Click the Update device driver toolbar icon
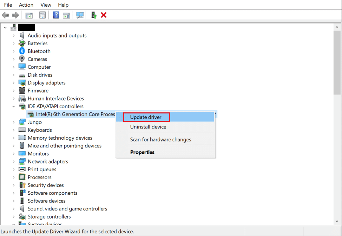342x236 pixels. (94, 15)
